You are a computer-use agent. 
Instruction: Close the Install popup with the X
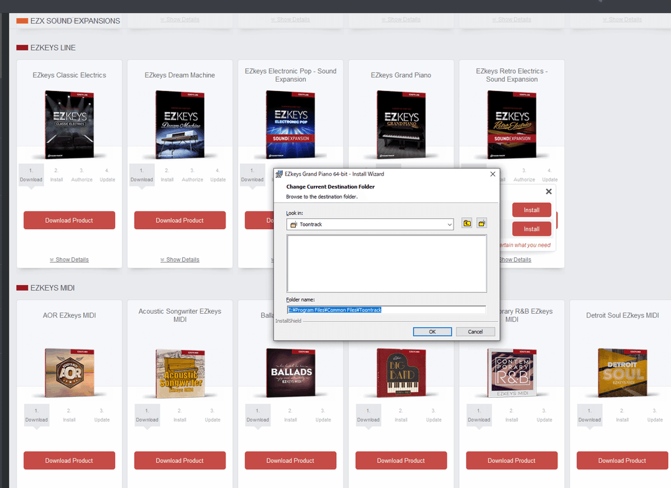point(549,192)
